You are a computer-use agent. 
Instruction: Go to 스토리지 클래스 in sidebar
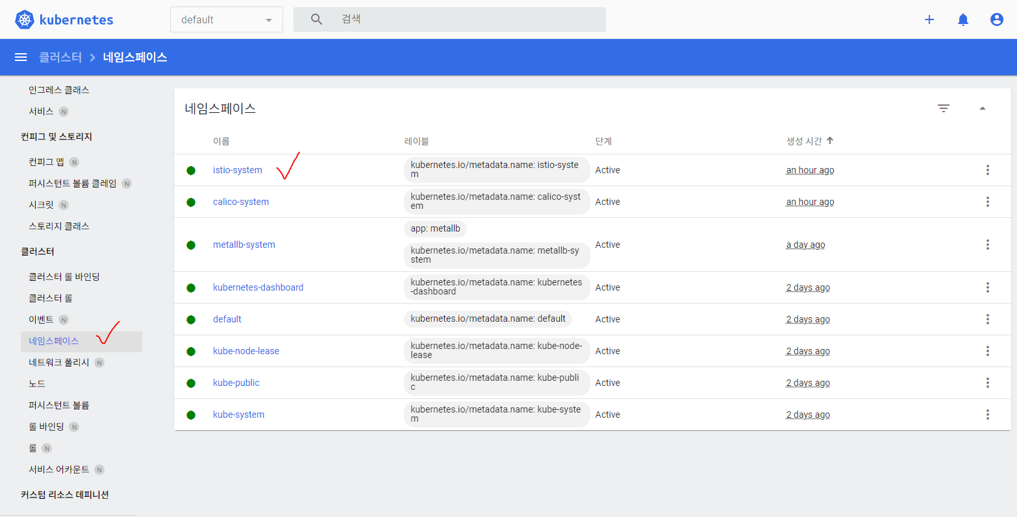pyautogui.click(x=59, y=226)
